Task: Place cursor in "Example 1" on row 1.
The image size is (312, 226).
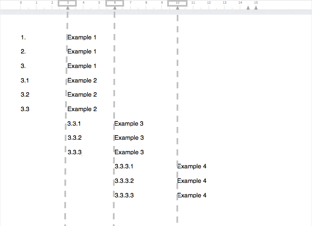Action: [x=82, y=37]
